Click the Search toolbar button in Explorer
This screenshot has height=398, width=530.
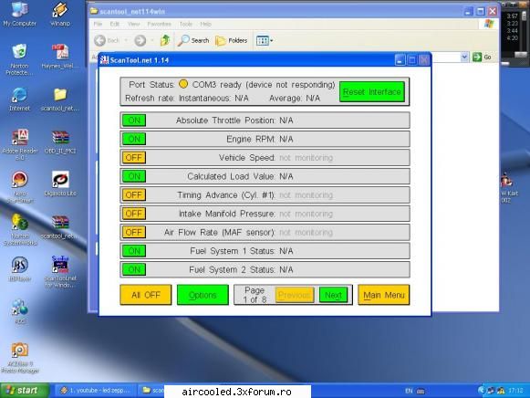193,40
